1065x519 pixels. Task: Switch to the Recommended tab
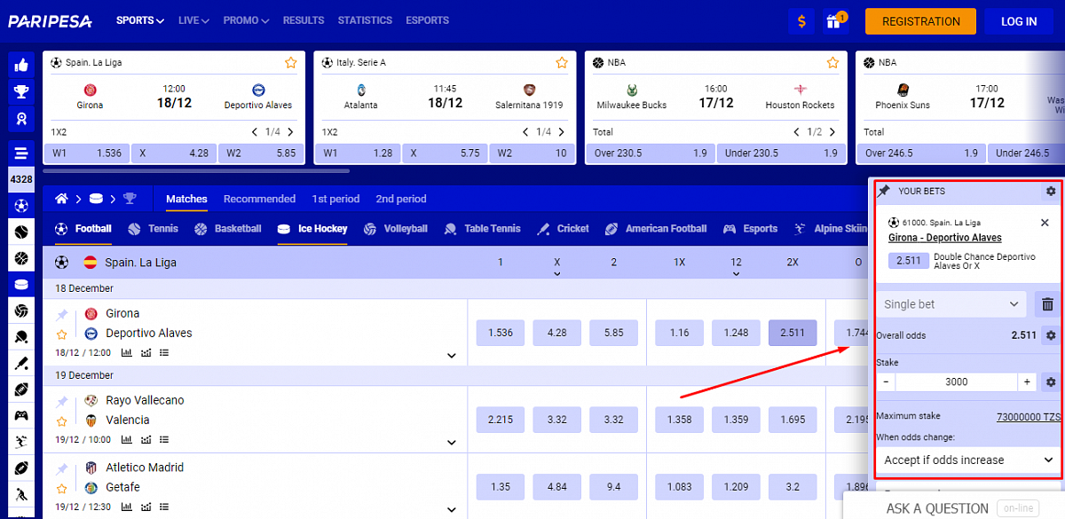coord(259,199)
